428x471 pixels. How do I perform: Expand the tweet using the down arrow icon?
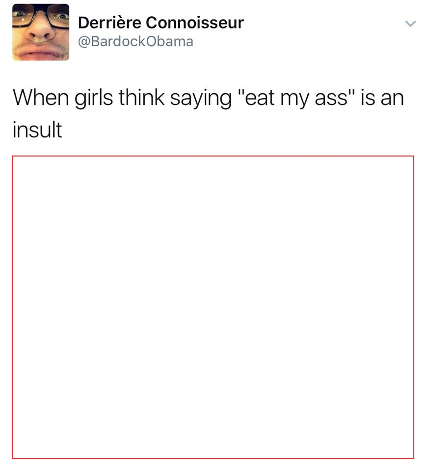click(x=410, y=24)
